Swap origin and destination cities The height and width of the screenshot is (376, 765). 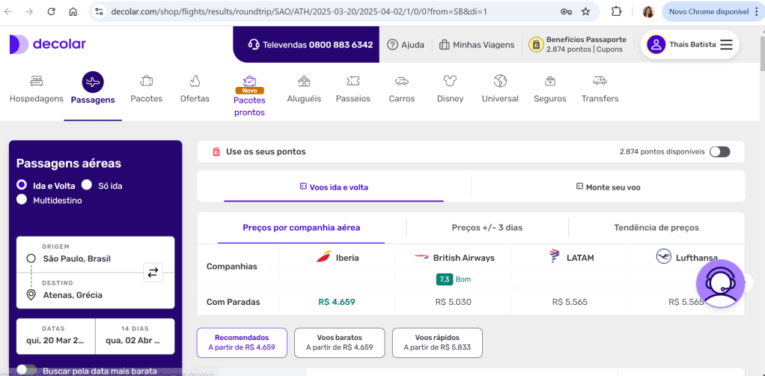pyautogui.click(x=153, y=273)
